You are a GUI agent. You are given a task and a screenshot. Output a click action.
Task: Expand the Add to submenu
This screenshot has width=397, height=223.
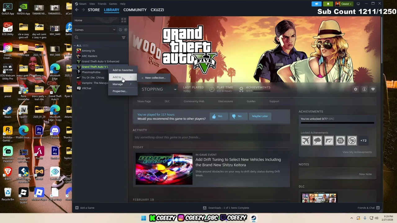click(122, 77)
